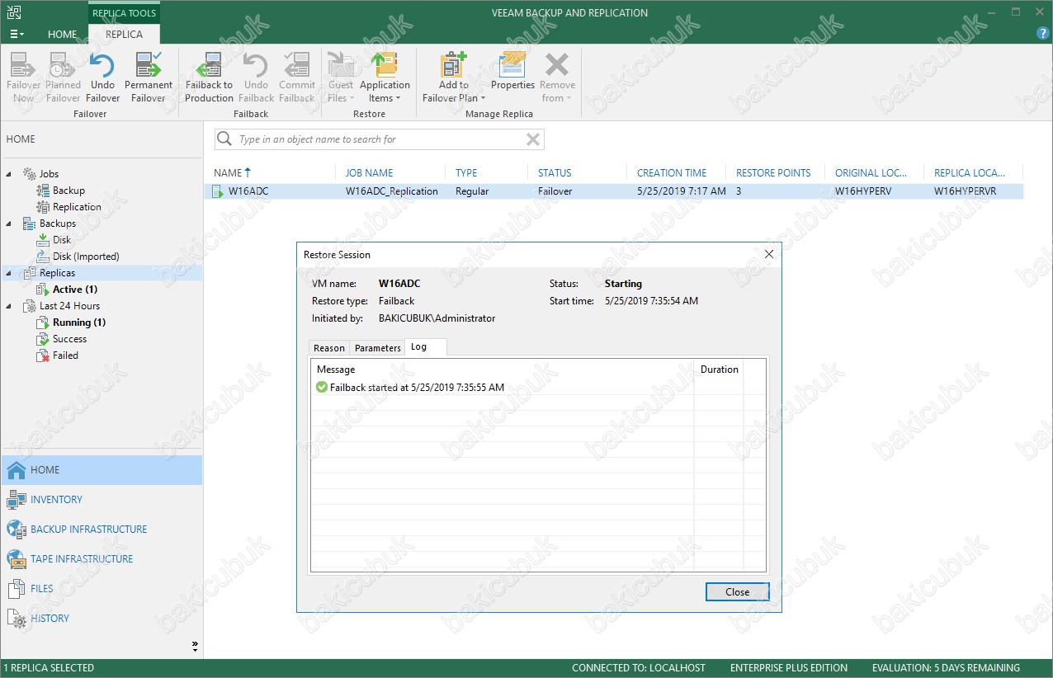Select Running (1) under Last 24 Hours
The height and width of the screenshot is (678, 1053).
(79, 323)
